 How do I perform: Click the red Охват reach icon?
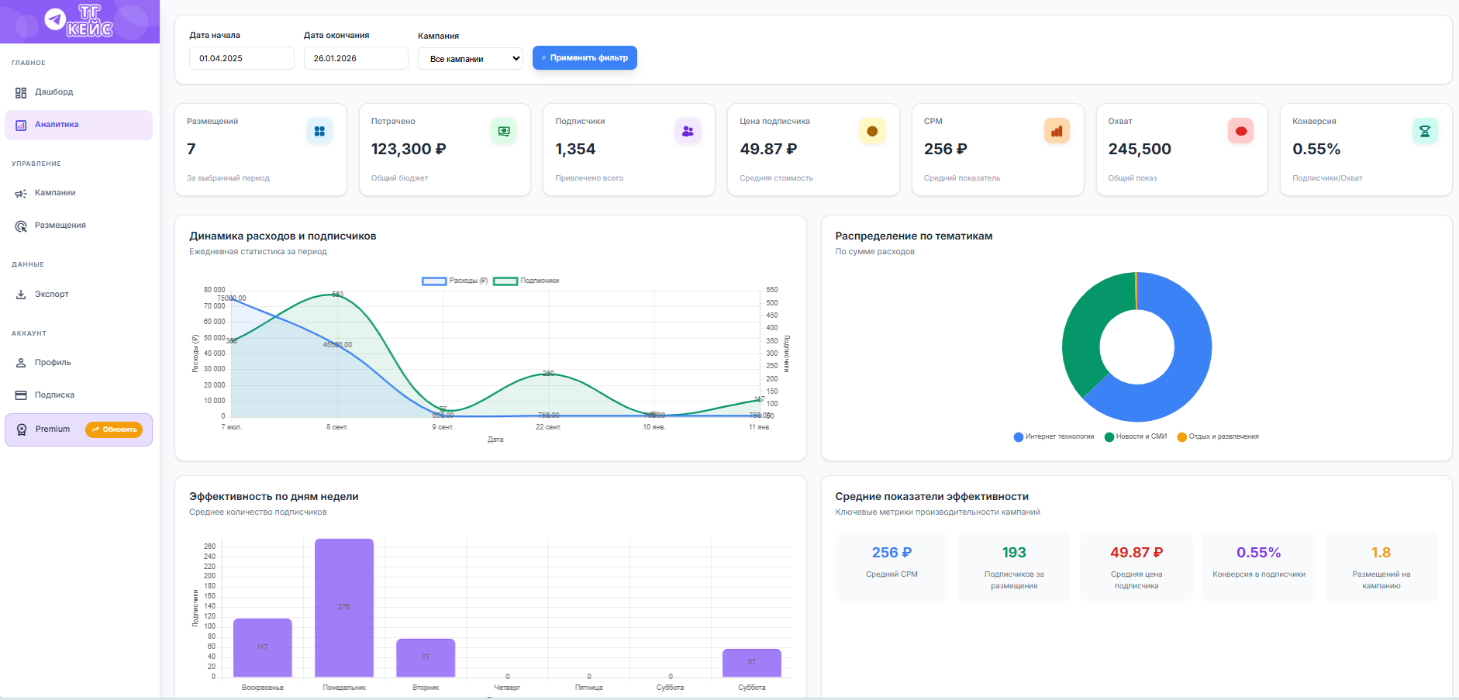[x=1240, y=131]
